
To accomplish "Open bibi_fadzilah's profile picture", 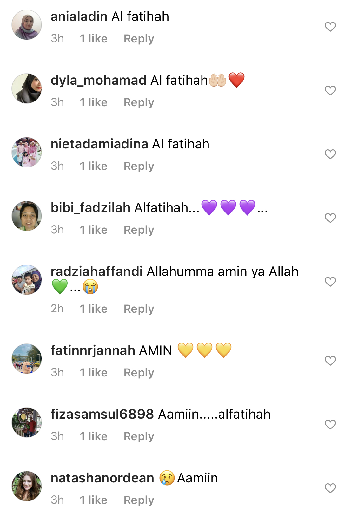I will [x=27, y=216].
